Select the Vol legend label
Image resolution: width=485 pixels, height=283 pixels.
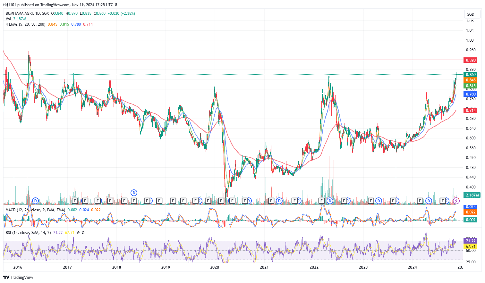click(8, 19)
